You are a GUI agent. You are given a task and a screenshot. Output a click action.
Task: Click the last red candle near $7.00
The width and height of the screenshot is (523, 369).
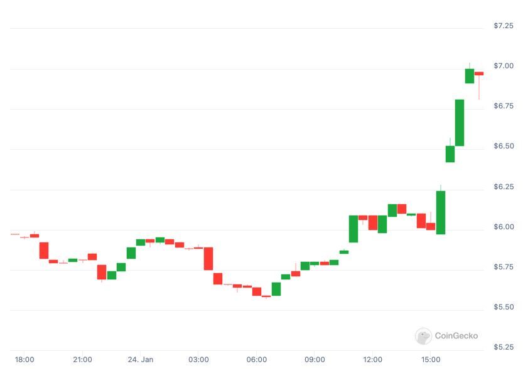(479, 73)
